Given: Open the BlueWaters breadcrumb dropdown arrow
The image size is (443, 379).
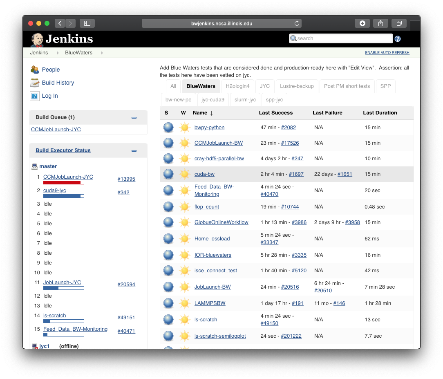Looking at the screenshot, I should click(x=102, y=53).
